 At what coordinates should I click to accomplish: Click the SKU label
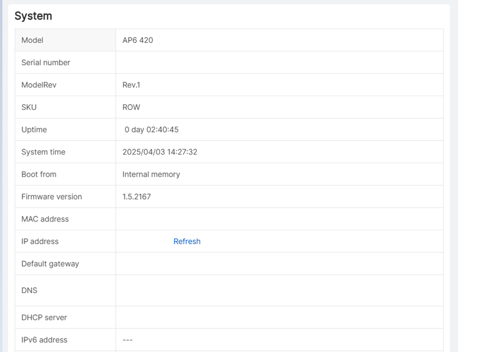29,107
